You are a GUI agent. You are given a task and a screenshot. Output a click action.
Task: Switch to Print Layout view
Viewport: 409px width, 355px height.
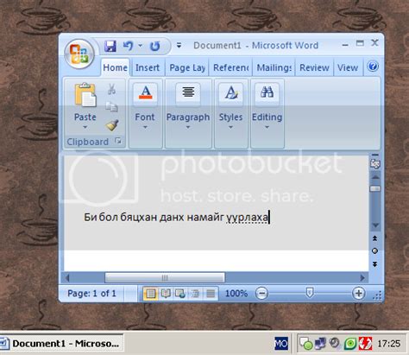(151, 294)
